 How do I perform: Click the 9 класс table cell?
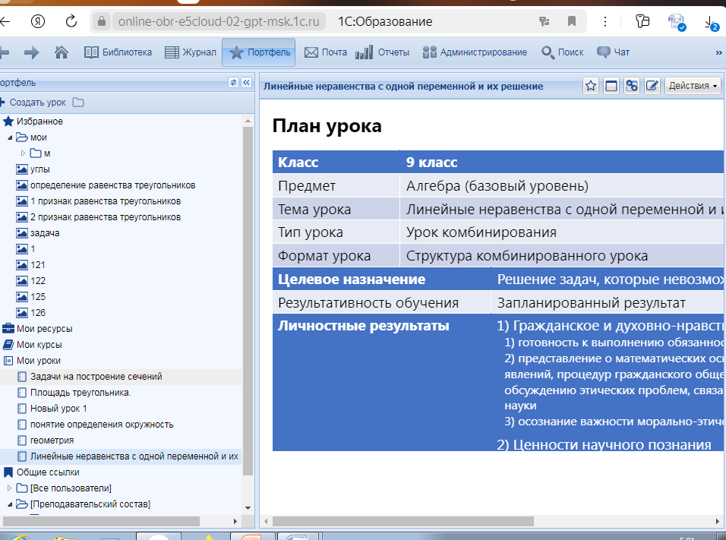coord(563,162)
